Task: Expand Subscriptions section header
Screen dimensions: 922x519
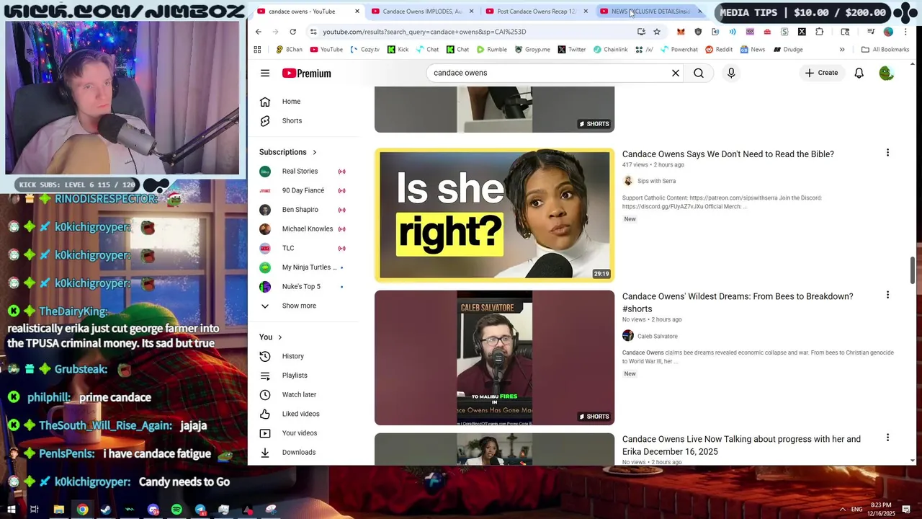Action: (x=288, y=152)
